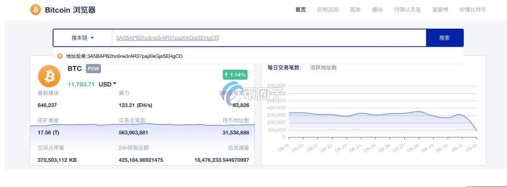The height and width of the screenshot is (187, 507).
Task: Open the USD currency dropdown
Action: [x=107, y=84]
